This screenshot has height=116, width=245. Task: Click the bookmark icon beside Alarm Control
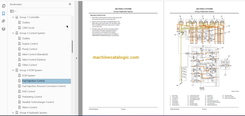[x=19, y=107]
